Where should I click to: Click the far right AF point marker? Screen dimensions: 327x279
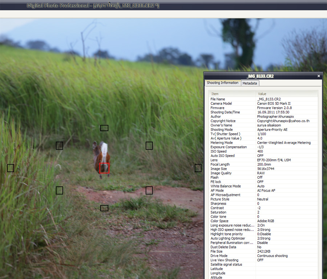(x=198, y=168)
